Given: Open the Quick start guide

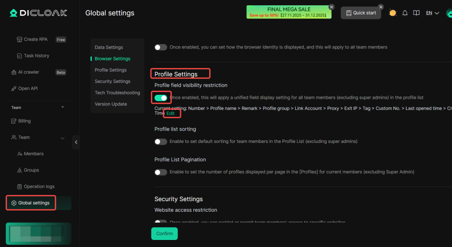Looking at the screenshot, I should pyautogui.click(x=361, y=13).
